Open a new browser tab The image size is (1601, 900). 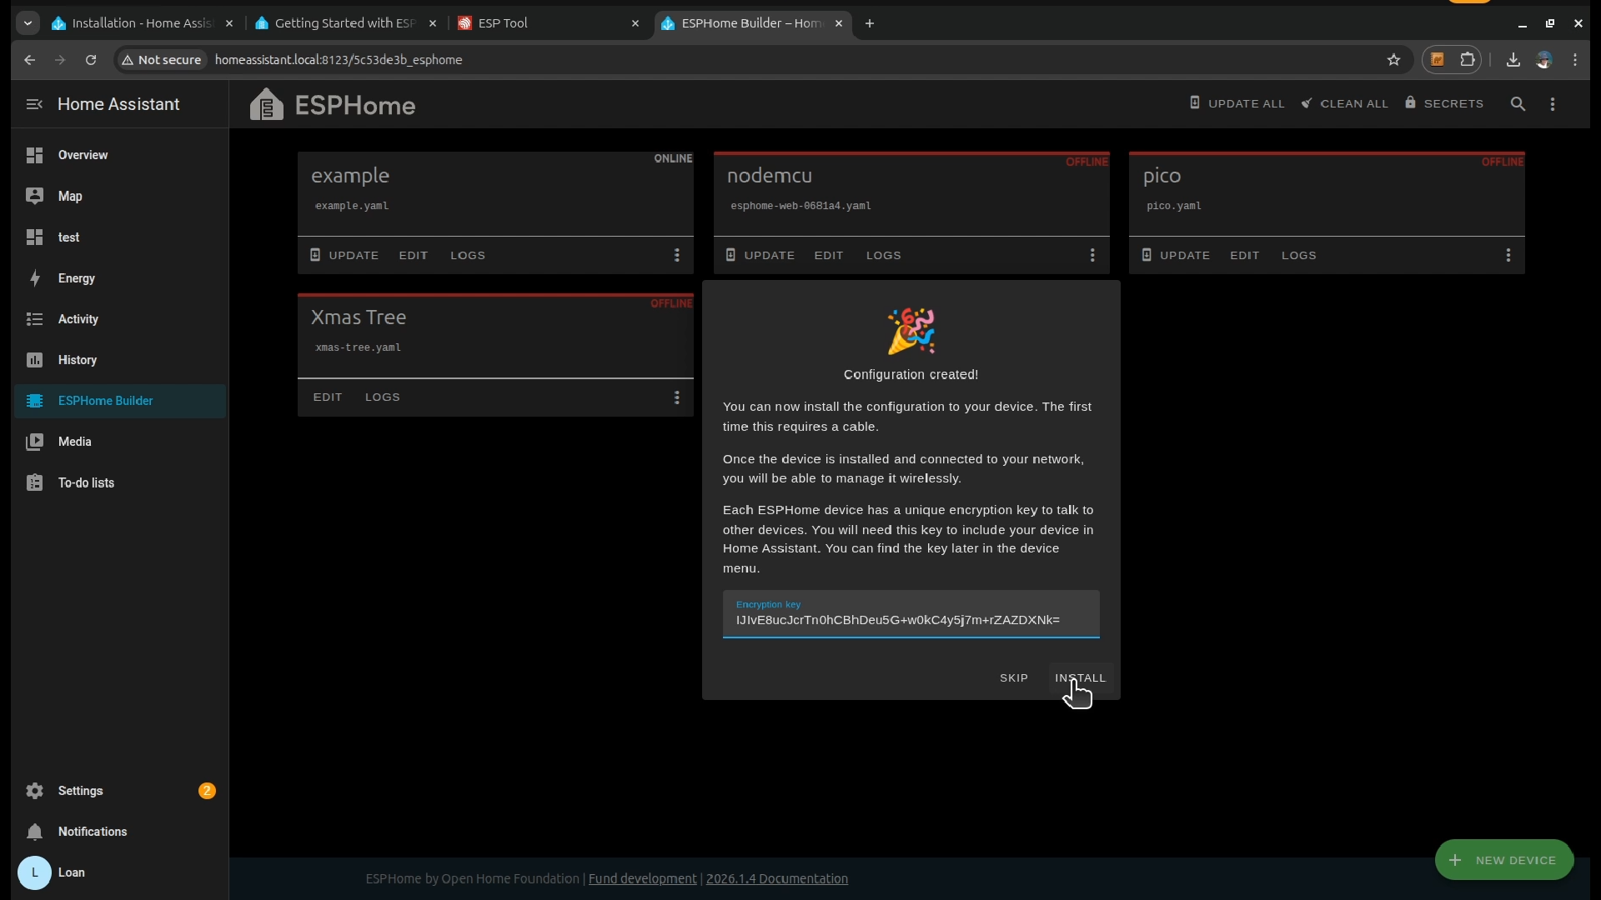tap(870, 23)
